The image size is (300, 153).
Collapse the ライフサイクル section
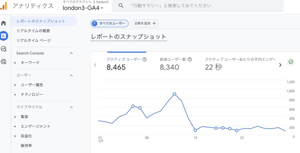[71, 107]
